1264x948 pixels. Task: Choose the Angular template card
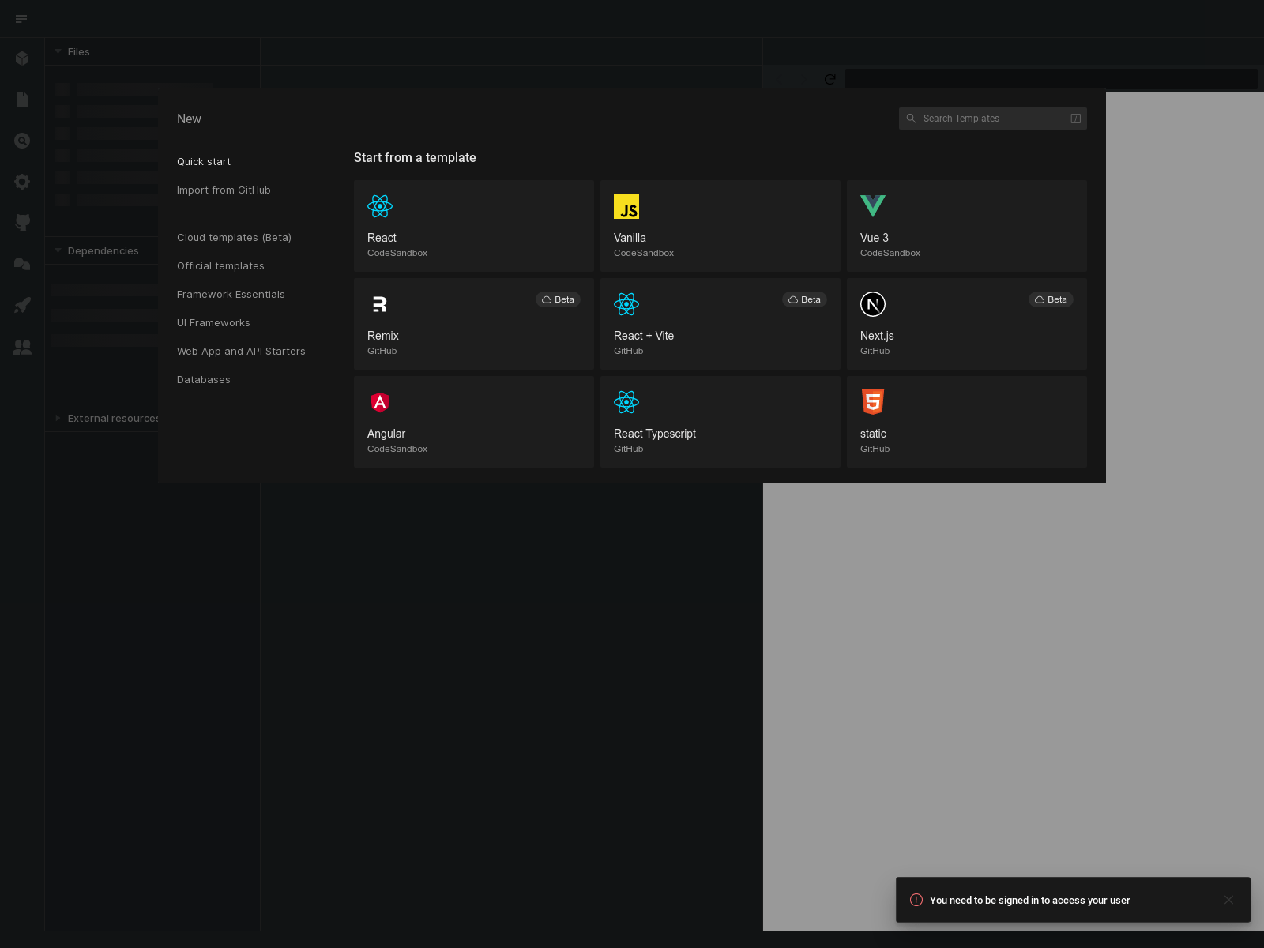pos(474,422)
